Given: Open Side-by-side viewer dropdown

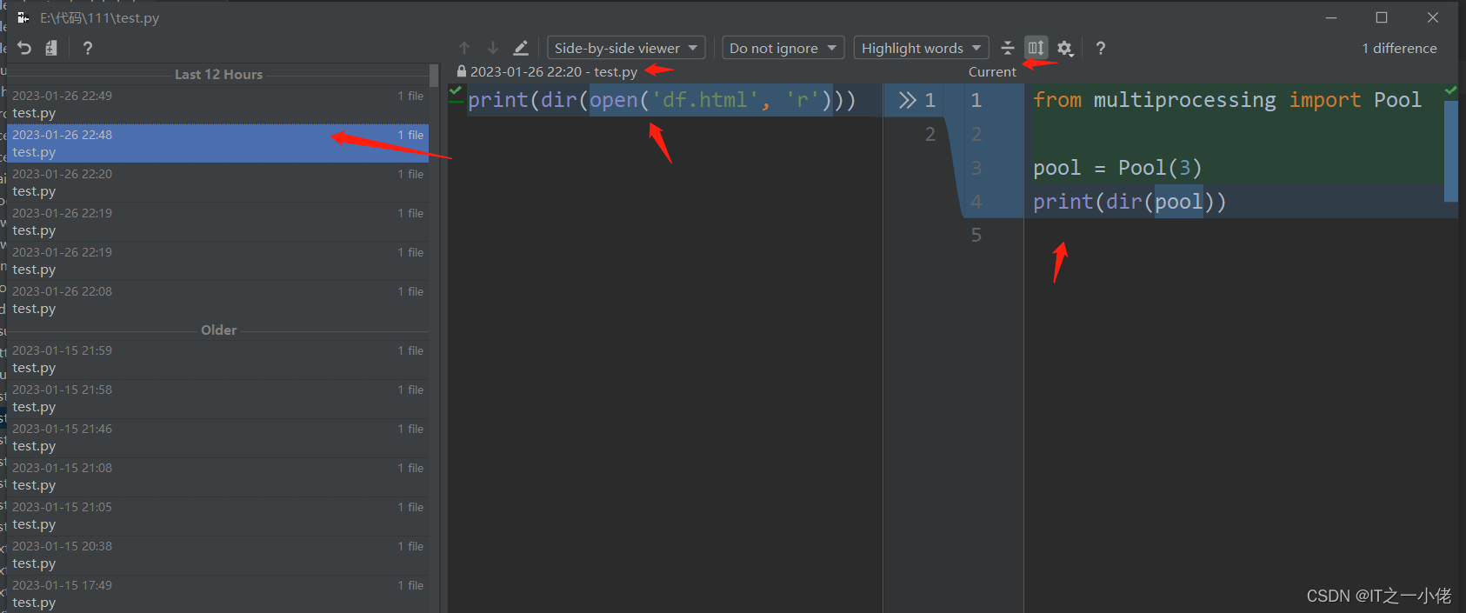Looking at the screenshot, I should [626, 48].
